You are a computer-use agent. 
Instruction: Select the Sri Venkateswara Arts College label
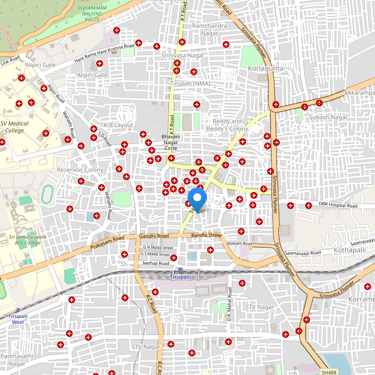tap(24, 239)
